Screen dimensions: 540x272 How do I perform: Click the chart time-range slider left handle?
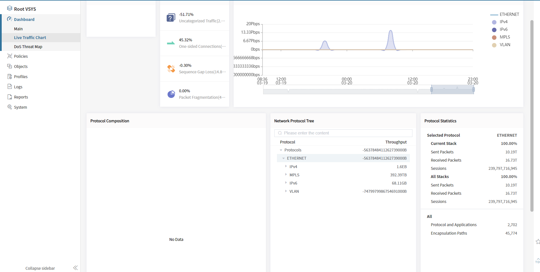(x=431, y=90)
